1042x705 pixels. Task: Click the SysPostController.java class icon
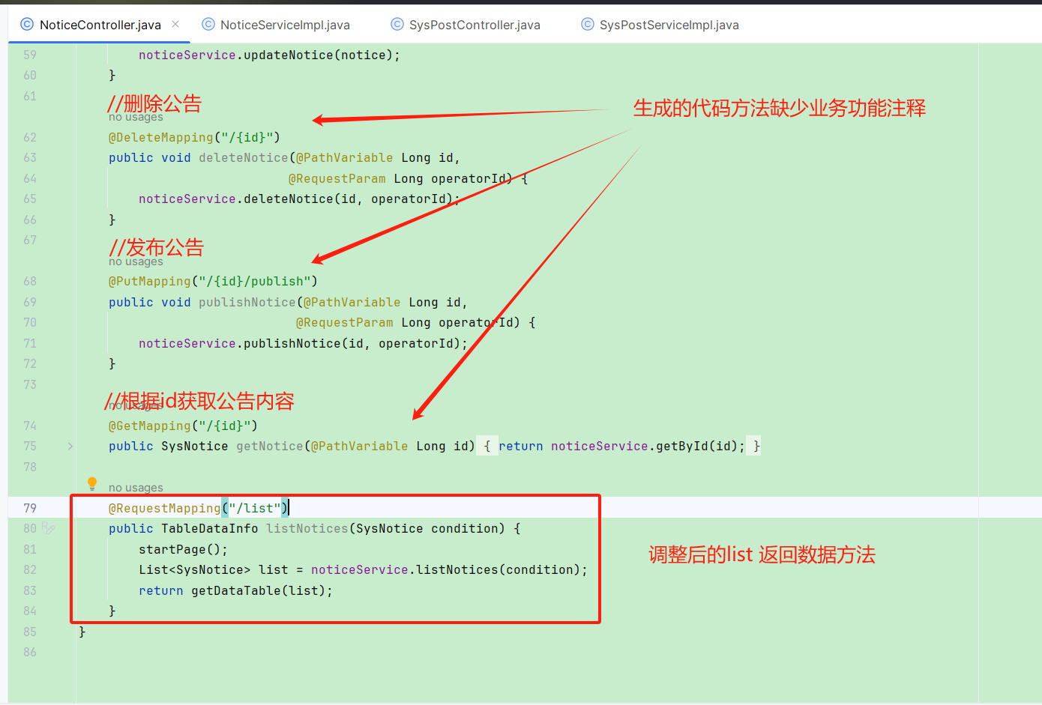point(397,24)
